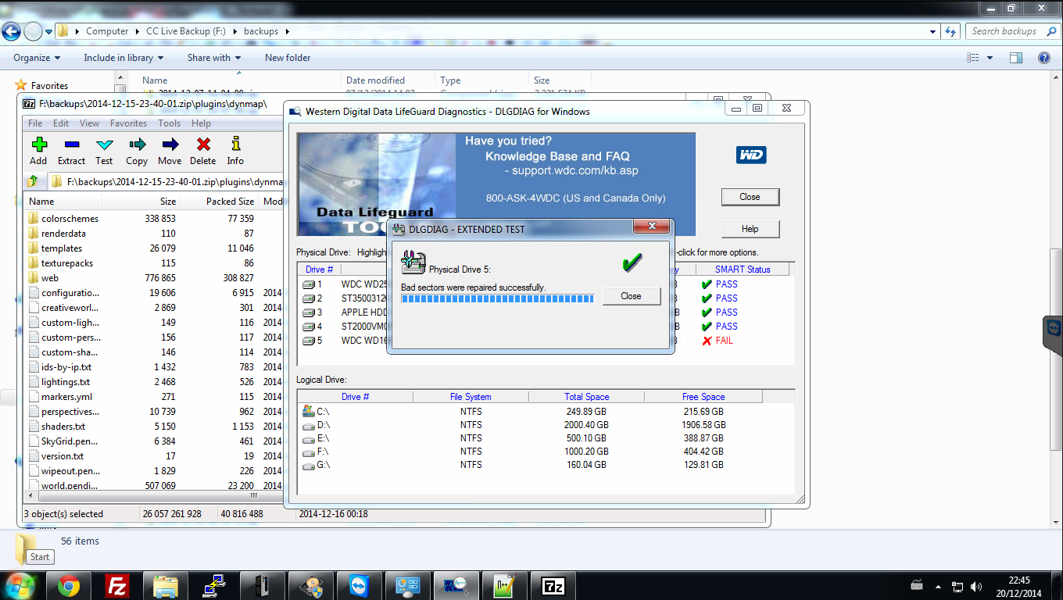The height and width of the screenshot is (600, 1063).
Task: Open TeamViewer from the taskbar
Action: [361, 586]
